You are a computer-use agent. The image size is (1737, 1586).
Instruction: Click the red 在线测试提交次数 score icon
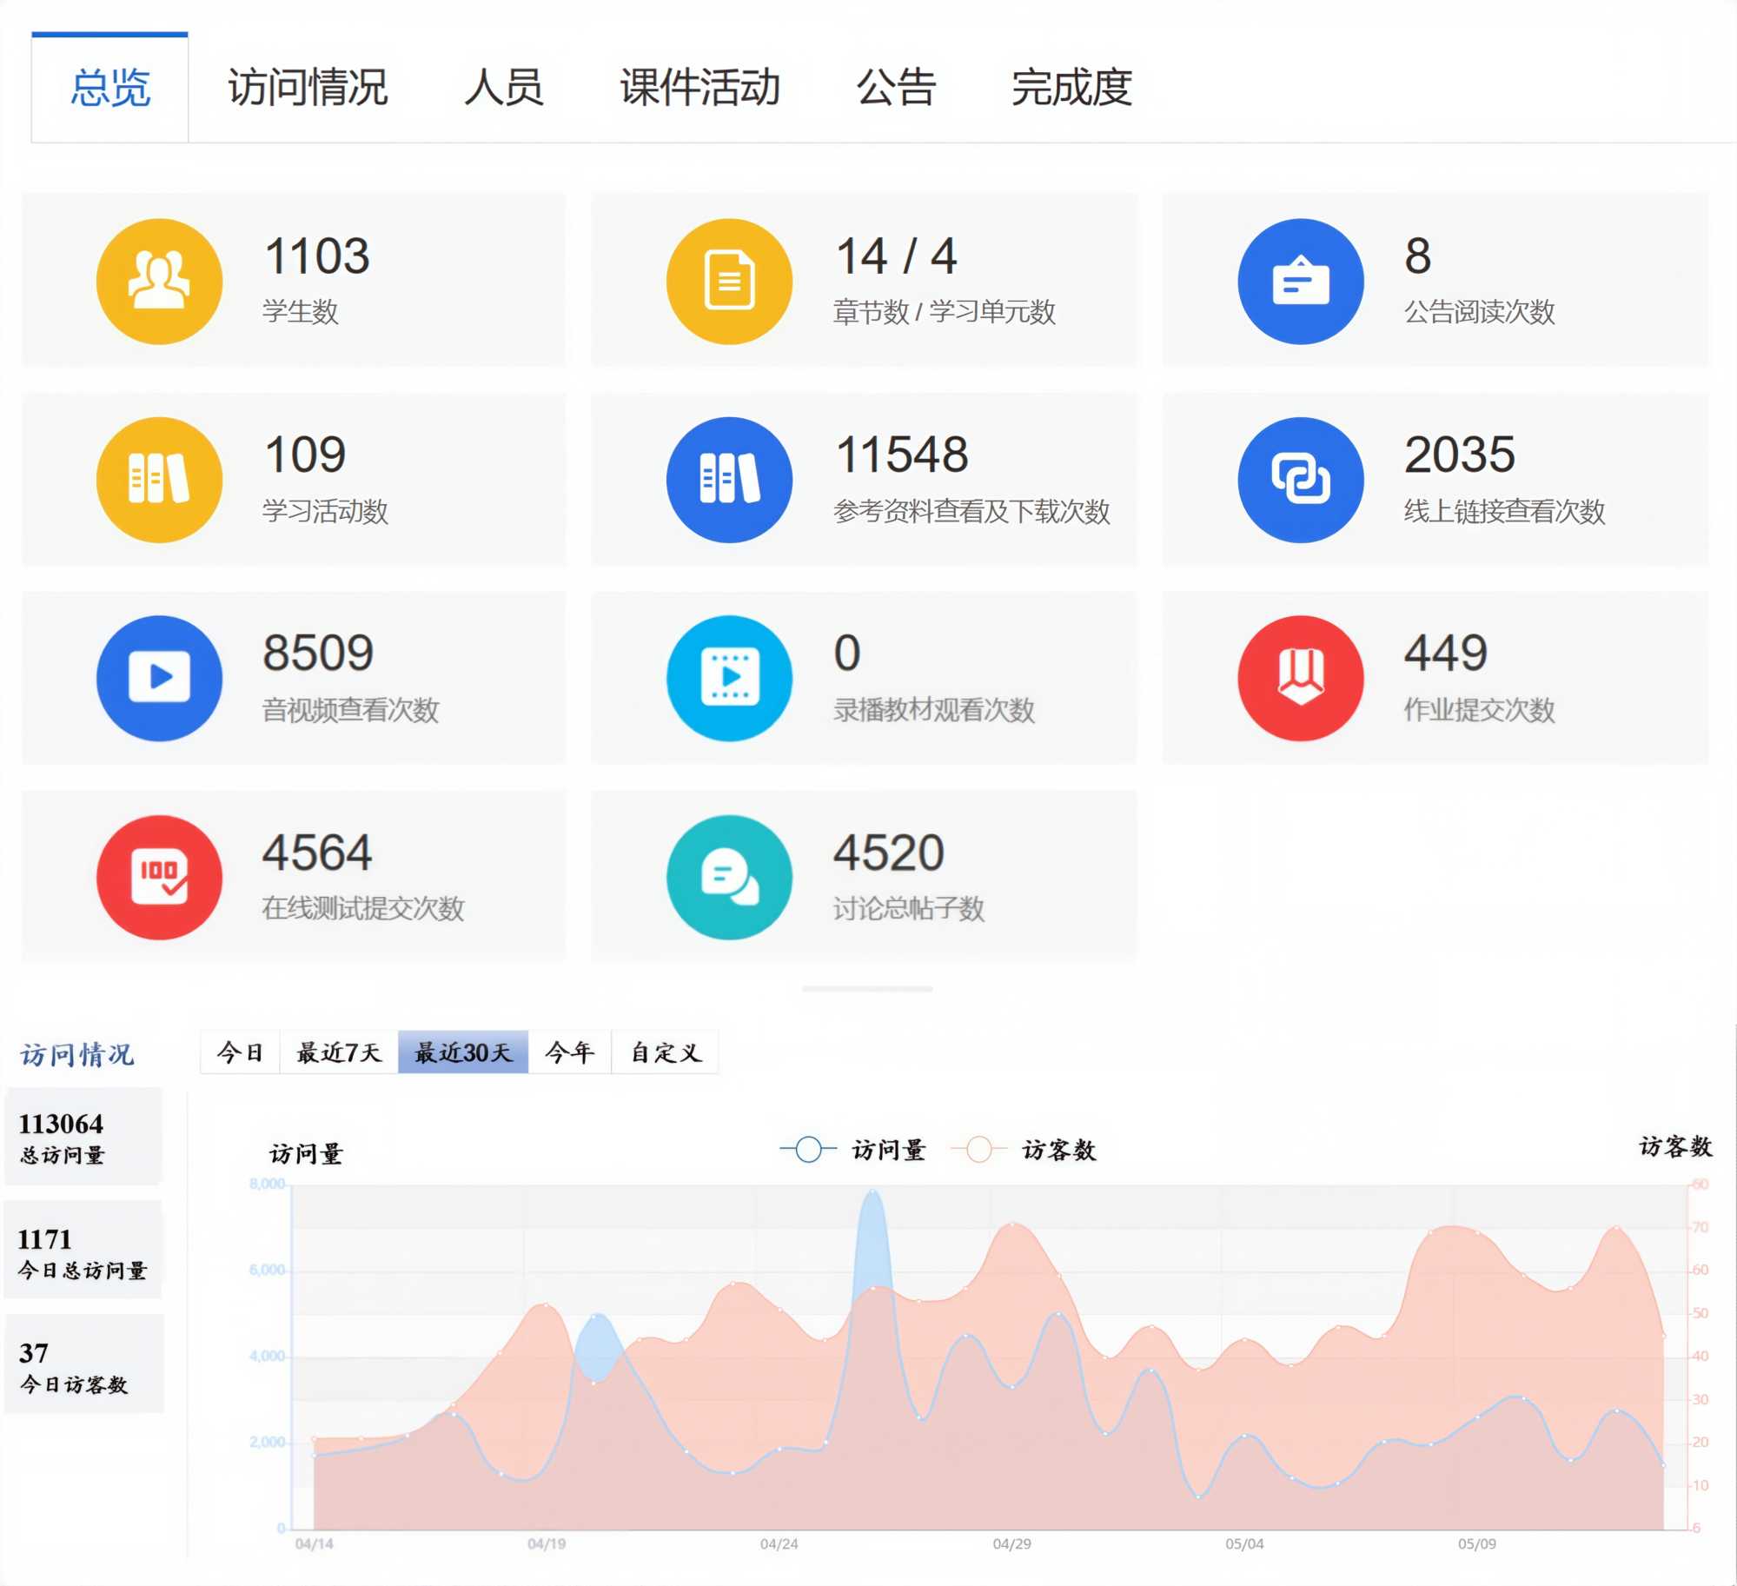(159, 877)
